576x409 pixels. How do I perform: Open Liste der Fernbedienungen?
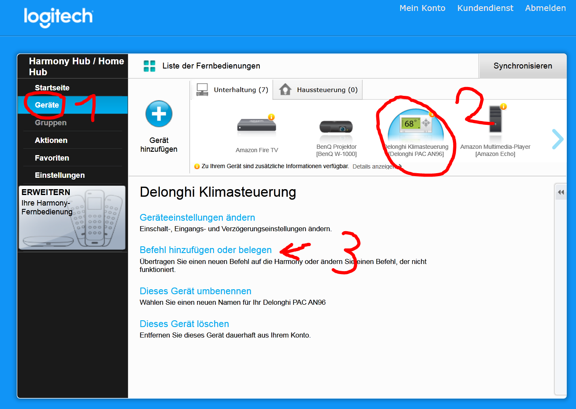[211, 66]
